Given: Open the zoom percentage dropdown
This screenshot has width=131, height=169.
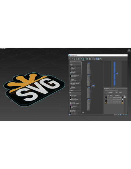Looking at the screenshot, I should (x=116, y=115).
